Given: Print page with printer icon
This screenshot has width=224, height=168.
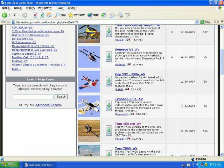Looking at the screenshot, I should coord(121,15).
